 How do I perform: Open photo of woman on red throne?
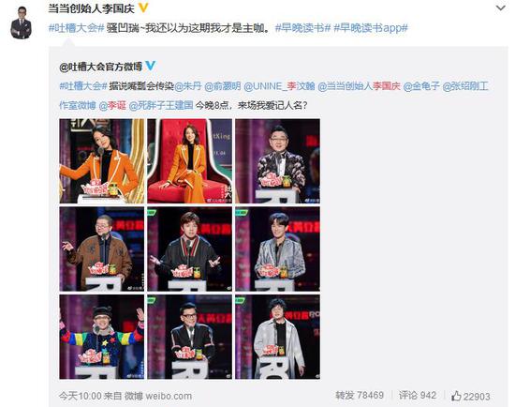point(189,161)
